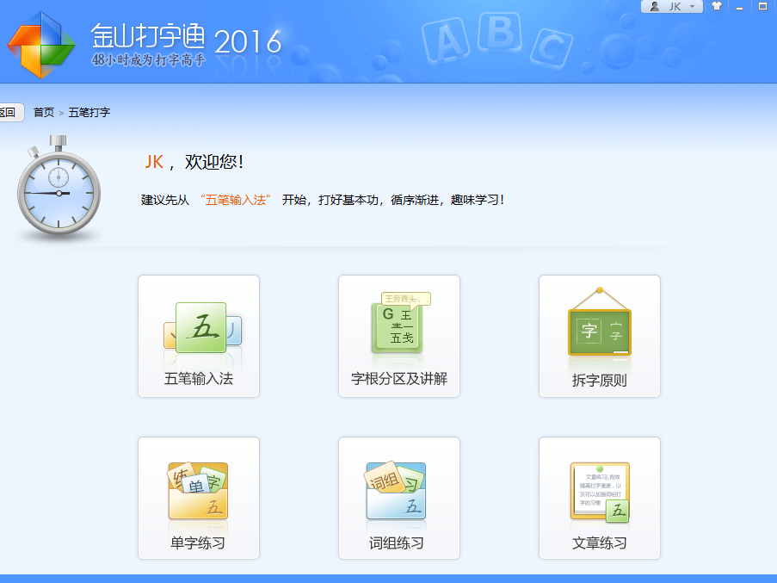The height and width of the screenshot is (583, 777).
Task: Start the 词组练习 practice card
Action: [x=399, y=499]
